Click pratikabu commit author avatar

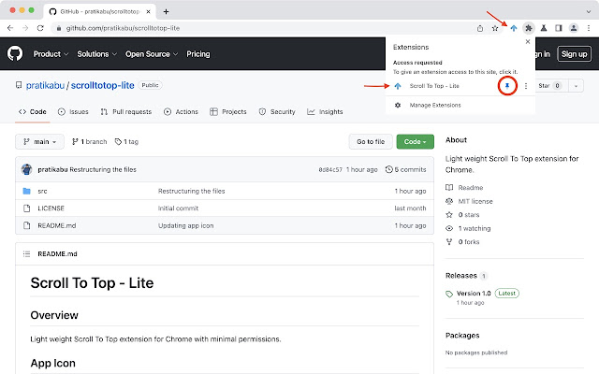click(x=27, y=169)
